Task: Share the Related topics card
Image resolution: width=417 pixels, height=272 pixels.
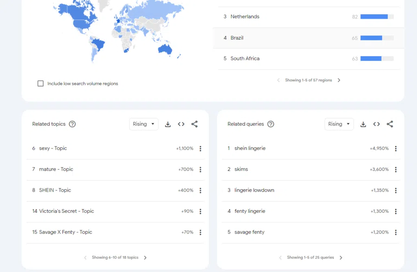Action: point(194,124)
